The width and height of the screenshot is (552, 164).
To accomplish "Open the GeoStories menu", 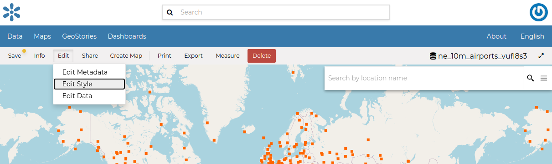I will pos(79,36).
